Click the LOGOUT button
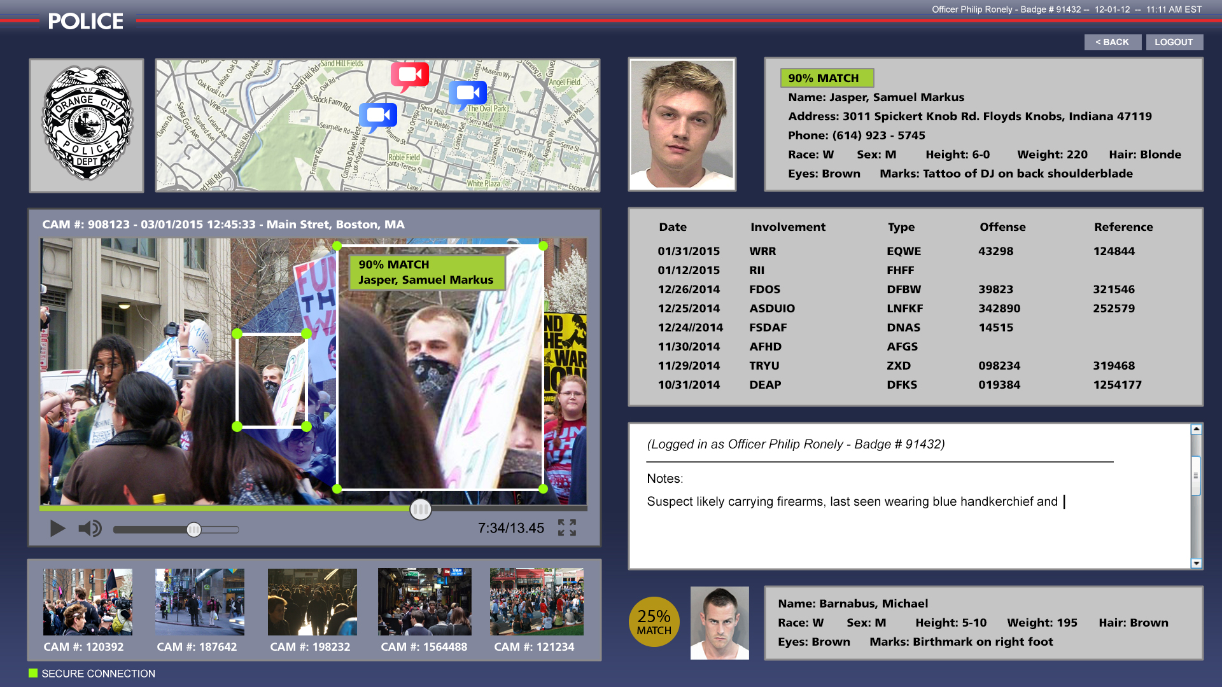Screen dimensions: 1222x687 tap(1174, 42)
